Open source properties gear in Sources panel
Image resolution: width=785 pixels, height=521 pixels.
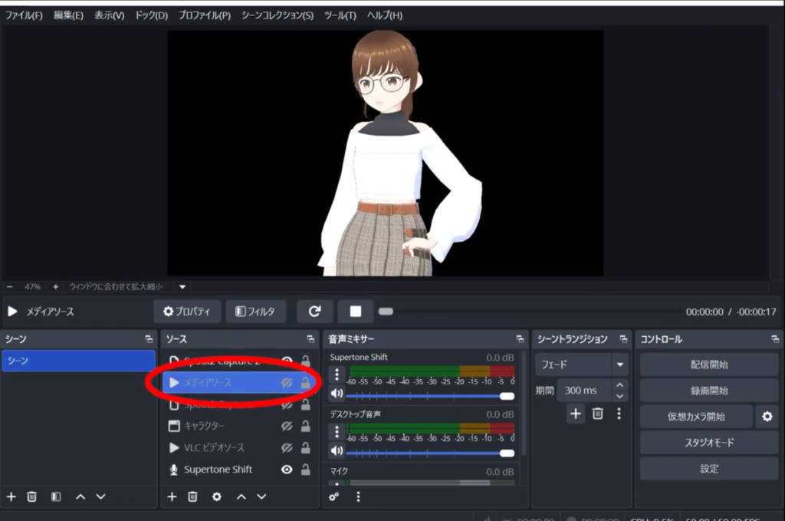[x=217, y=496]
